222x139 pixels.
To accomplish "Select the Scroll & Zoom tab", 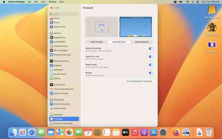I will tap(119, 42).
